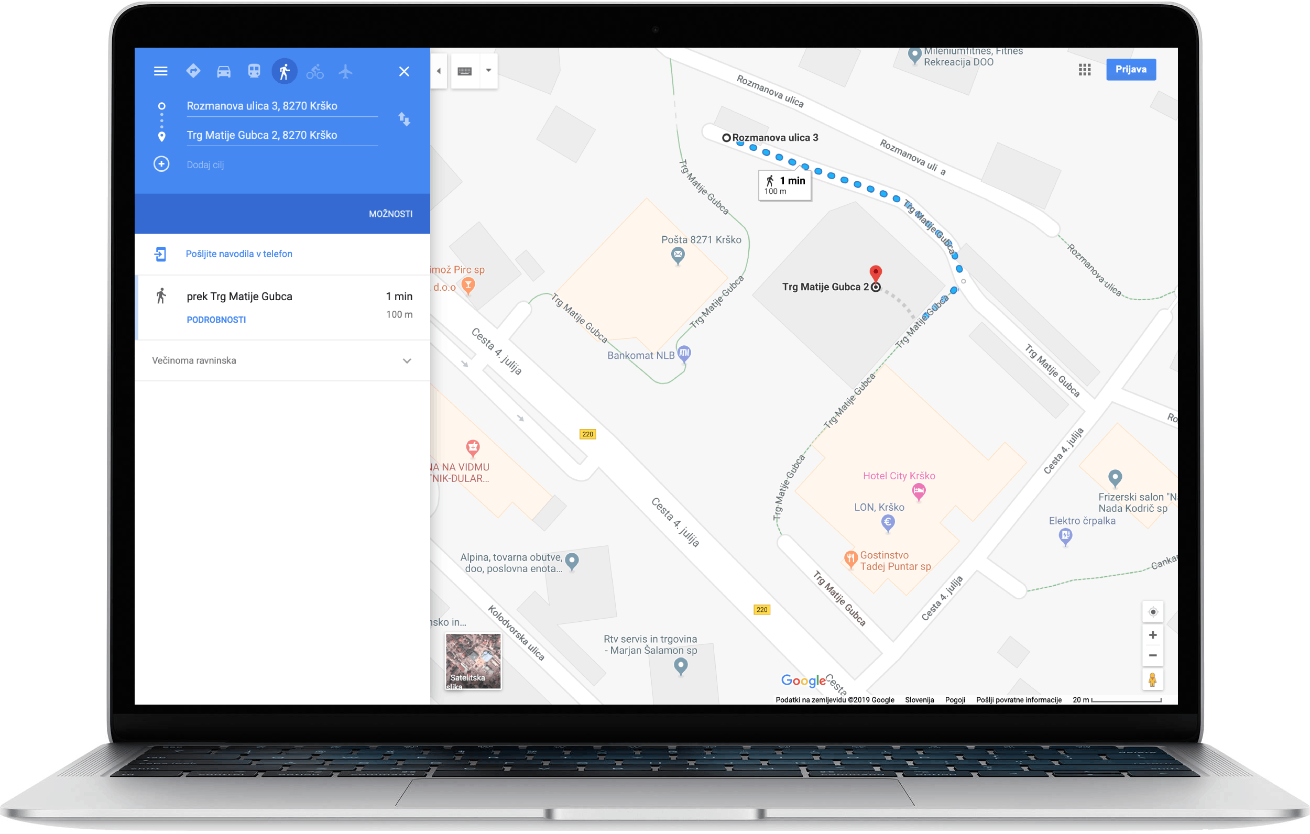Select cycling travel mode
The width and height of the screenshot is (1310, 834).
click(315, 71)
